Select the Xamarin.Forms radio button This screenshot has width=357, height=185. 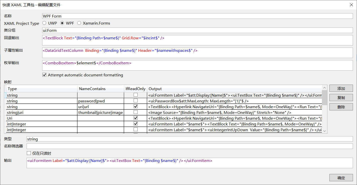tap(79, 23)
